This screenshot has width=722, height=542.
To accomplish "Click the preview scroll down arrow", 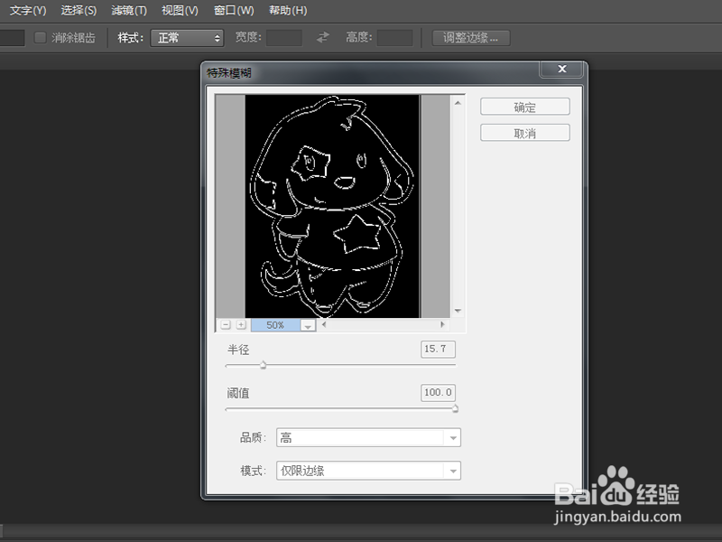I will coord(458,311).
